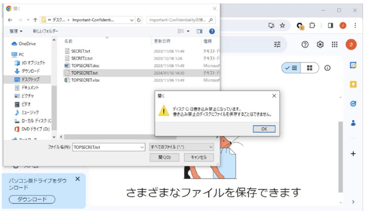This screenshot has height=214, width=366.
Task: Click the Google Drive settings gear icon
Action: tap(320, 44)
